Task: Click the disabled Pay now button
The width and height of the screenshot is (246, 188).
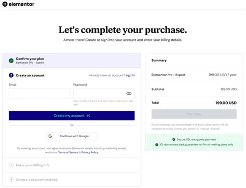Action: point(194,114)
